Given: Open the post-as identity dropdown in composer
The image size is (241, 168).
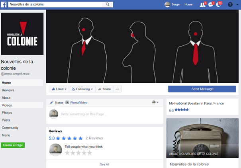Looking at the screenshot, I should point(155,102).
